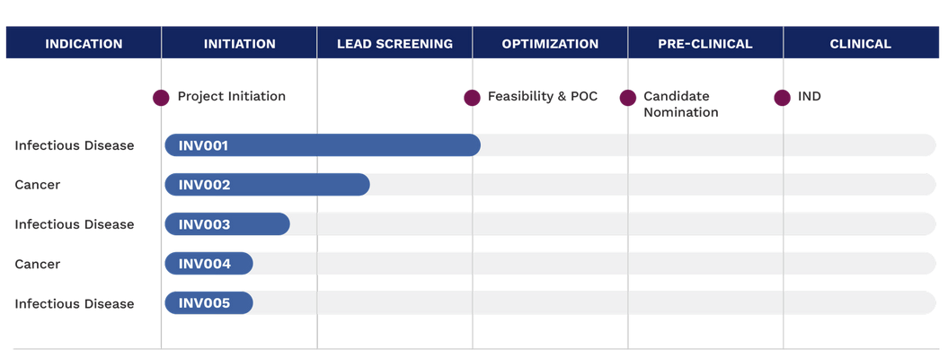Click the Candidate Nomination milestone dot

(x=628, y=98)
